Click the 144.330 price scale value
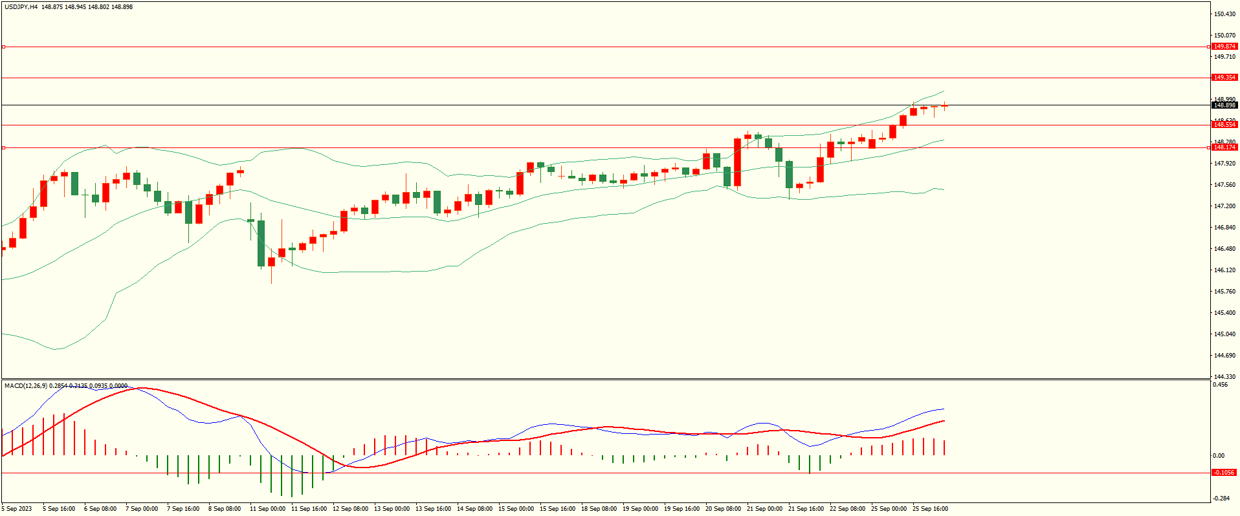 (x=1224, y=377)
